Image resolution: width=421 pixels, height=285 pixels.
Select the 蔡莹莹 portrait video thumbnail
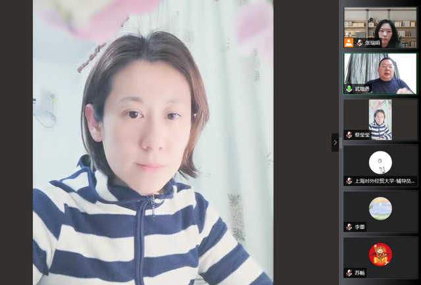click(x=380, y=118)
